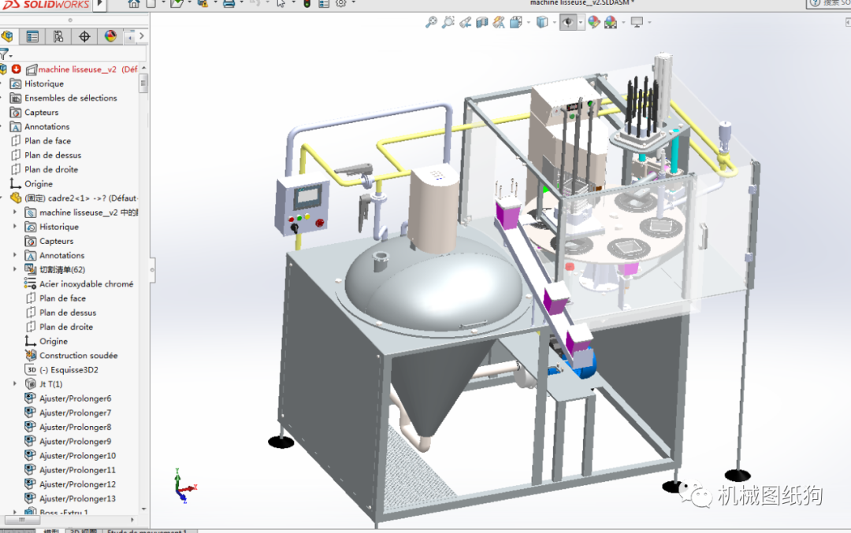Click Edit Appearance icon
This screenshot has width=851, height=533.
594,22
